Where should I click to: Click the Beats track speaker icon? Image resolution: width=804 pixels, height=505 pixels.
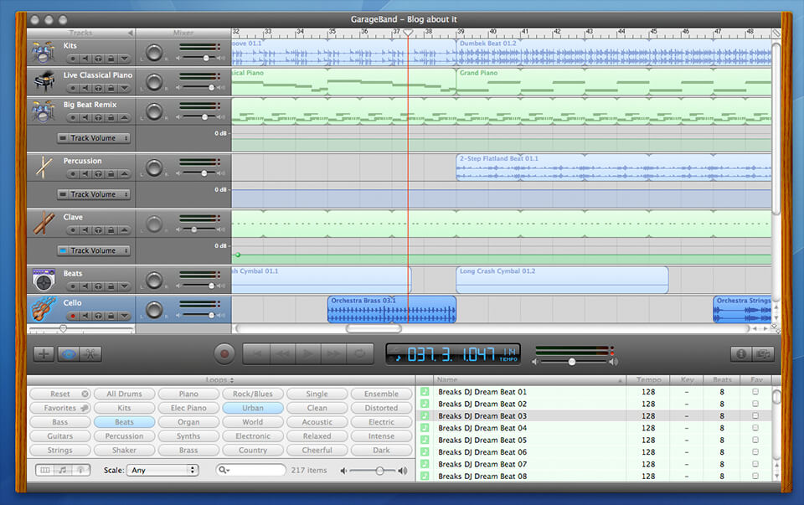pyautogui.click(x=44, y=280)
